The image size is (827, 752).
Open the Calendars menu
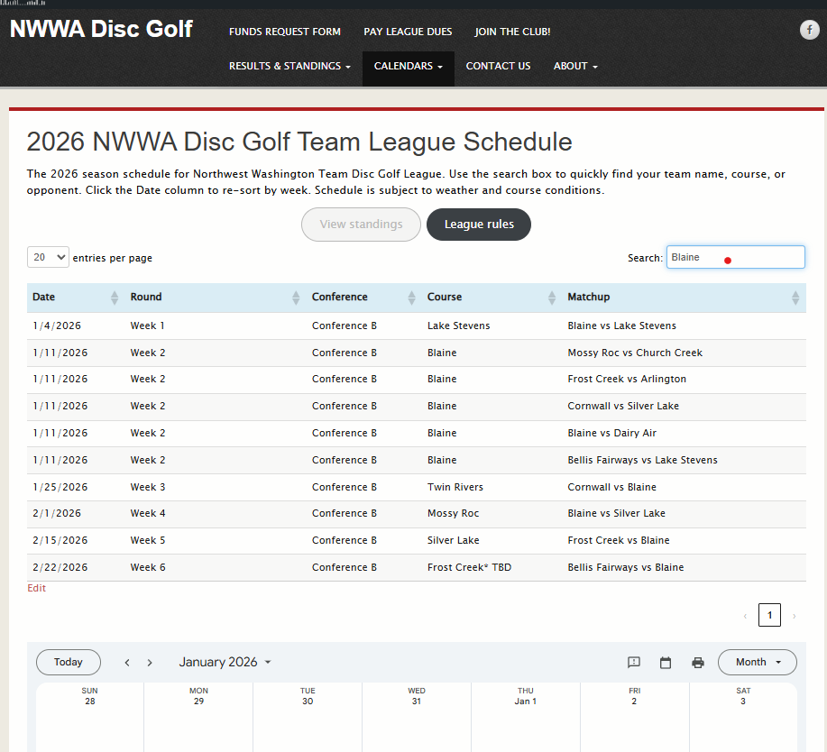tap(408, 66)
